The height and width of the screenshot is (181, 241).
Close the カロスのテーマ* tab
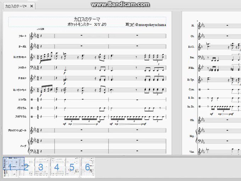(32, 6)
